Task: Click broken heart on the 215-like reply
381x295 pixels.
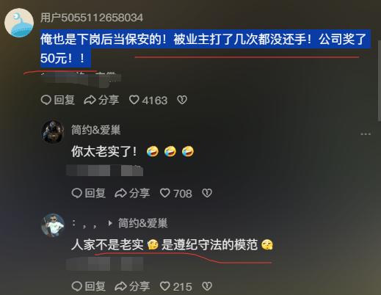Action: 207,286
